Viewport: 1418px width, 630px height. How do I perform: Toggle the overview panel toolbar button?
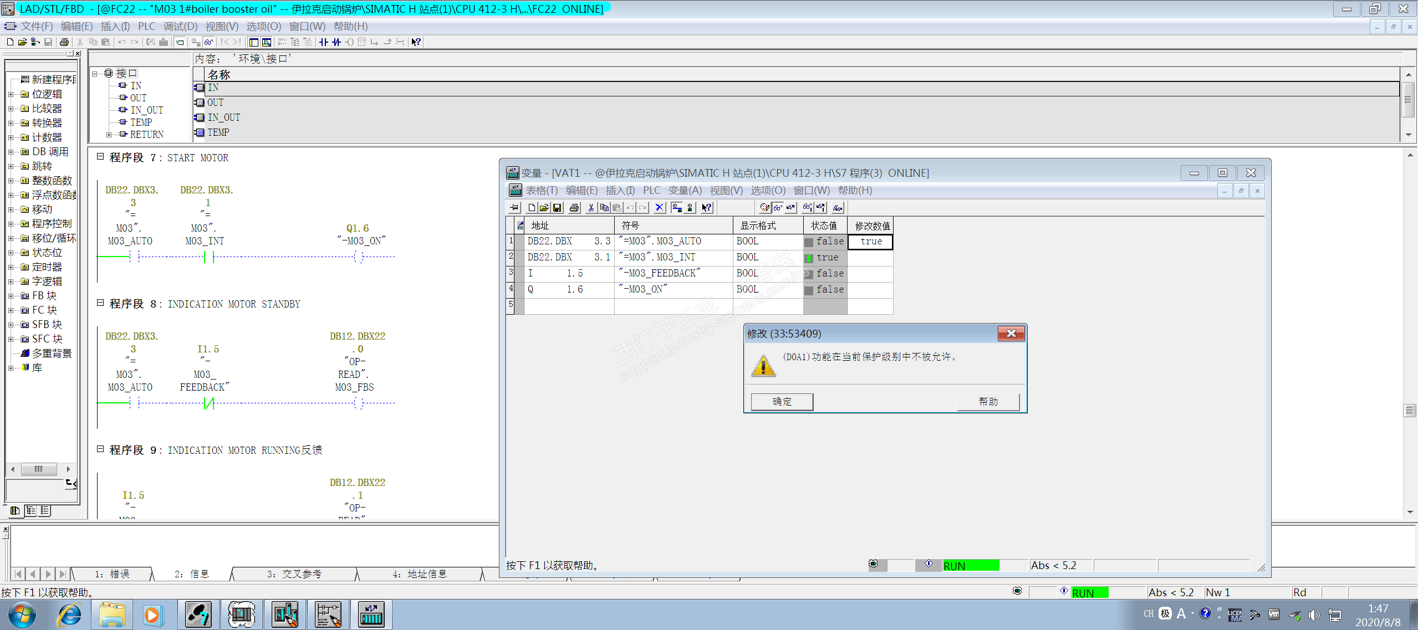click(253, 42)
